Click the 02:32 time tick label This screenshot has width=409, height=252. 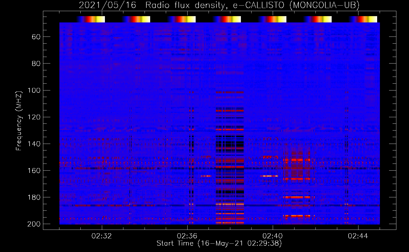click(102, 236)
